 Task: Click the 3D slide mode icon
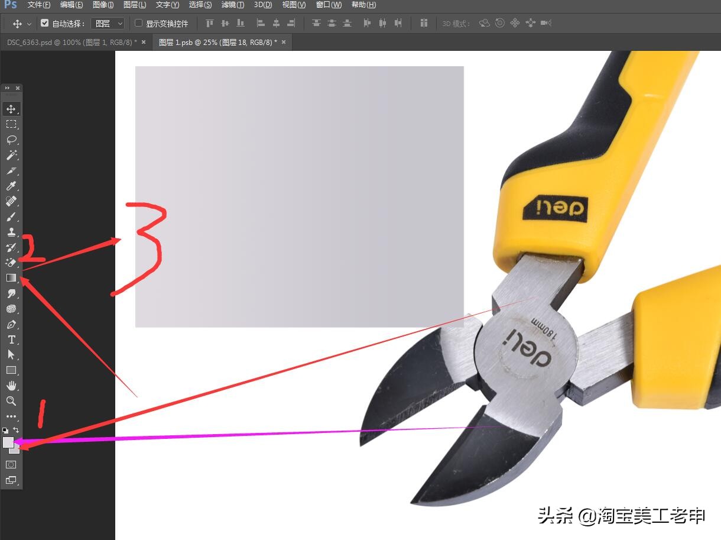tap(530, 23)
